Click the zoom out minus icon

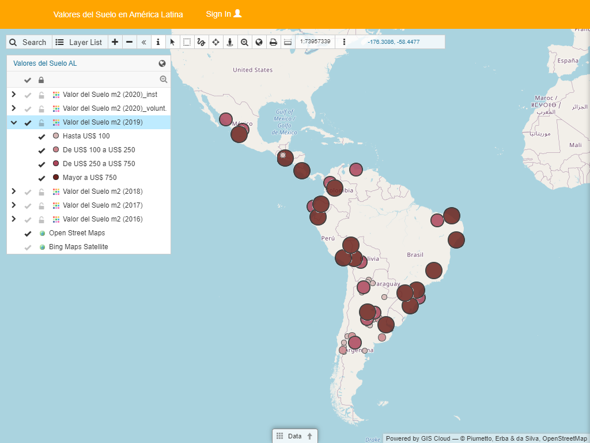(130, 42)
